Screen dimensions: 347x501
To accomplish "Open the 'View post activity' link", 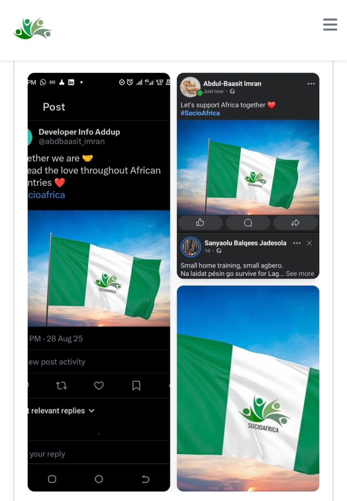I will 57,362.
